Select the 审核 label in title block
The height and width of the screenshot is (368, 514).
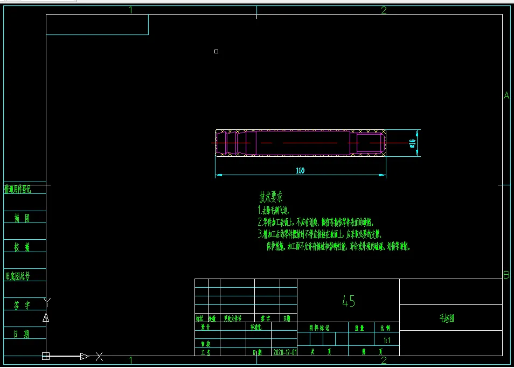coord(205,344)
